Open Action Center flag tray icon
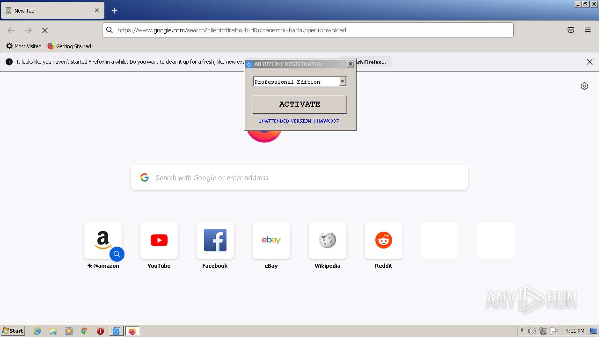599x337 pixels. pos(555,331)
